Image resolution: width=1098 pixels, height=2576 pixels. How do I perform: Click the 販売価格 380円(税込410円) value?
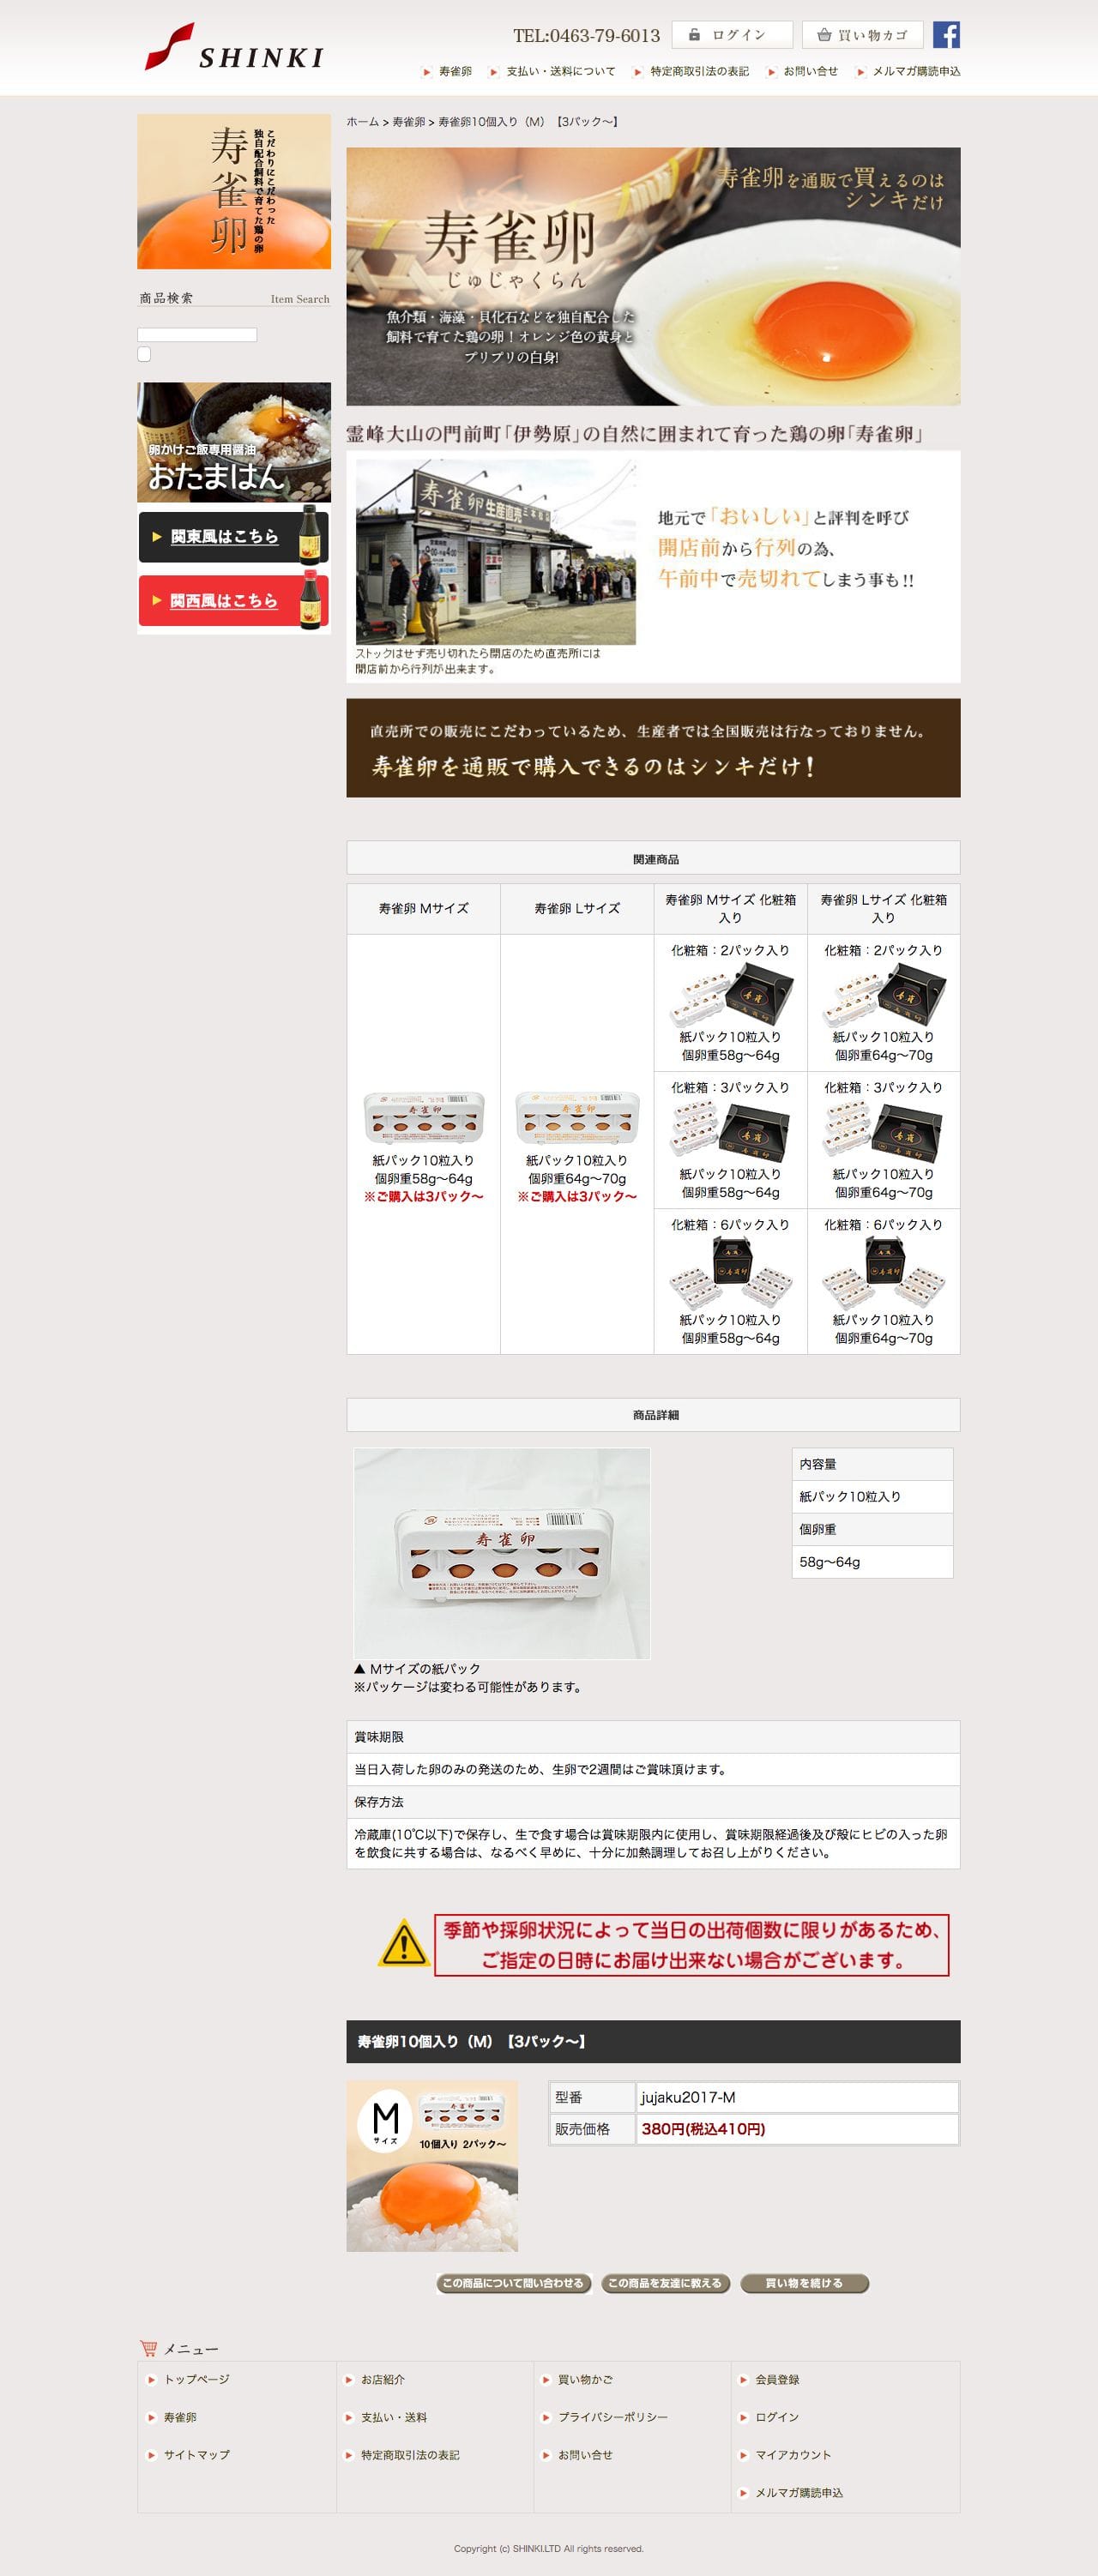(703, 2129)
